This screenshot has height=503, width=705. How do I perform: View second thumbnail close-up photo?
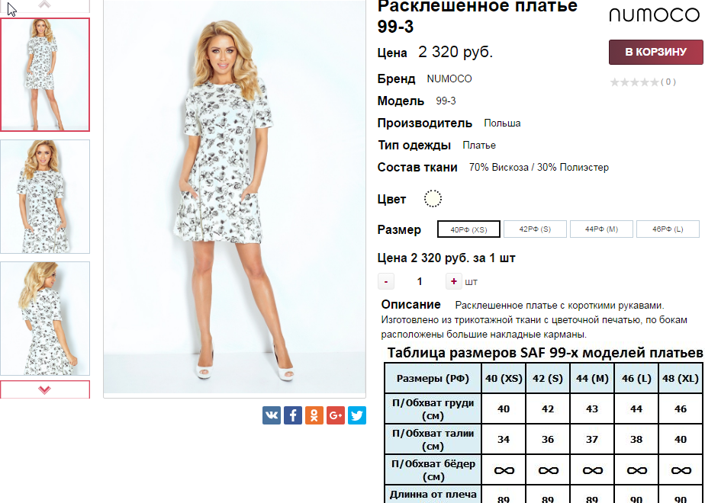(x=45, y=197)
